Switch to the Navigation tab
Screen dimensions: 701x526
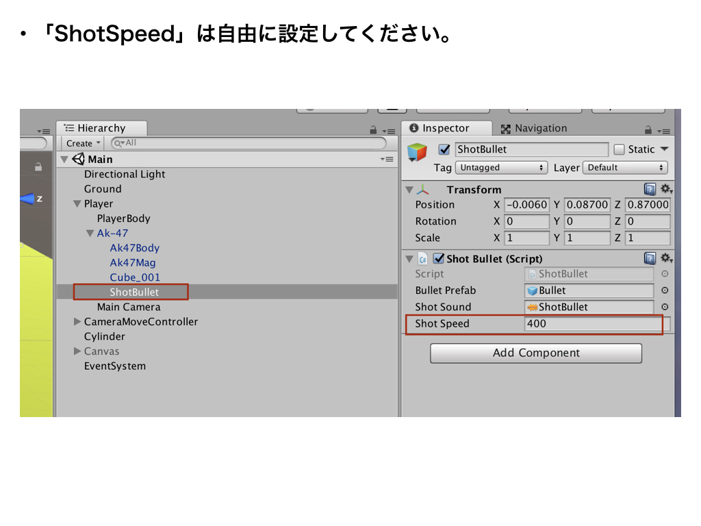coord(534,128)
